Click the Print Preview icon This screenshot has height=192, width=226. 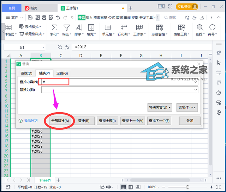51,18
